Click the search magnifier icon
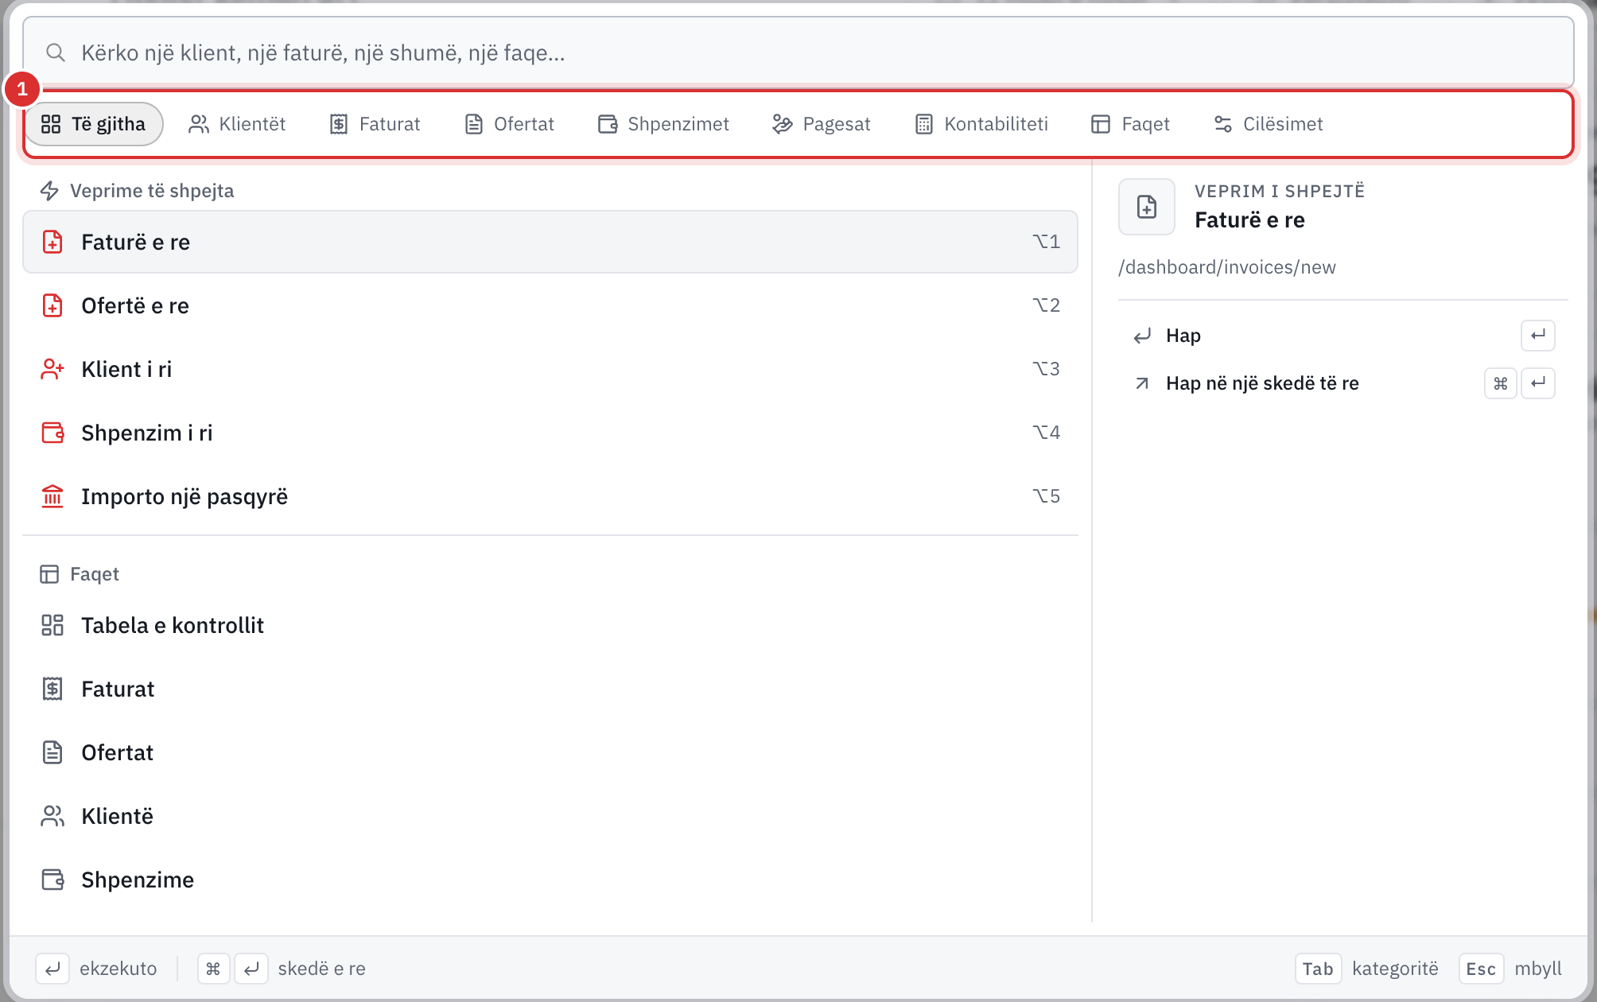 [x=55, y=52]
